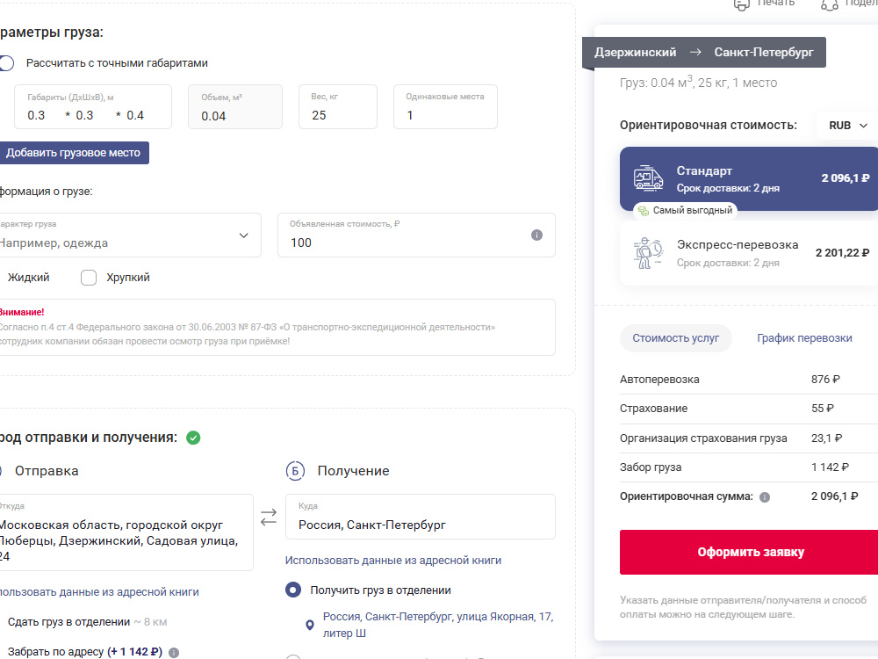
Task: Click 'Сдать груз в отделении' option
Action: coord(68,622)
